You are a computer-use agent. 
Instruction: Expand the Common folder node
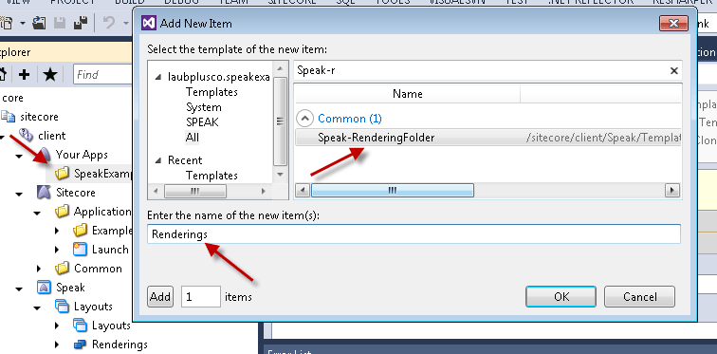[38, 269]
